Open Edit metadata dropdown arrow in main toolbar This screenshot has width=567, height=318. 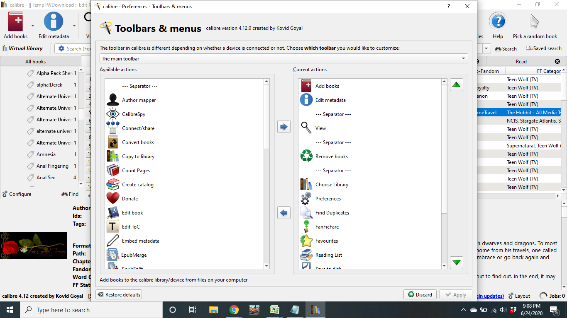pyautogui.click(x=74, y=25)
